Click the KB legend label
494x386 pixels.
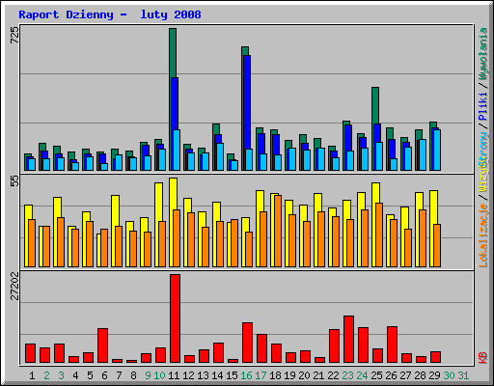pyautogui.click(x=483, y=358)
